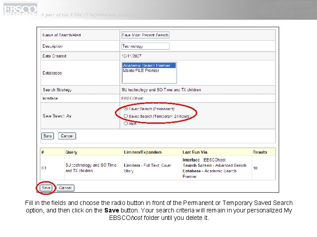
Task: Click the Query column header
Action: point(71,152)
